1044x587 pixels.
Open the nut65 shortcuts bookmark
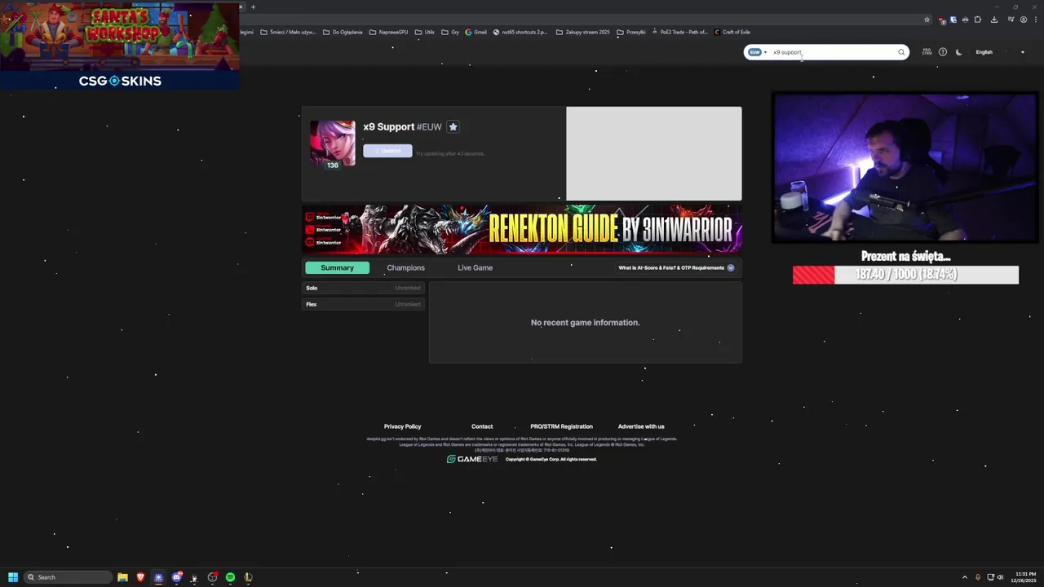click(520, 32)
